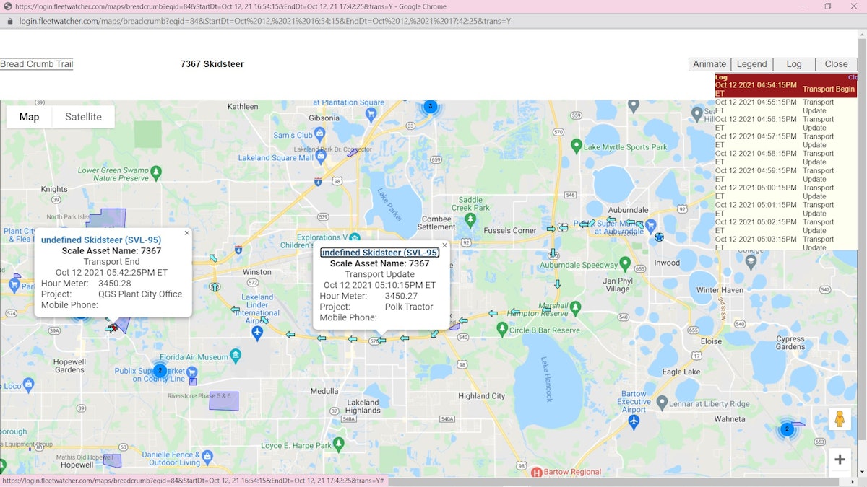Follow the Bread Crumb Trail link
Screen dimensions: 867x487
tap(37, 63)
